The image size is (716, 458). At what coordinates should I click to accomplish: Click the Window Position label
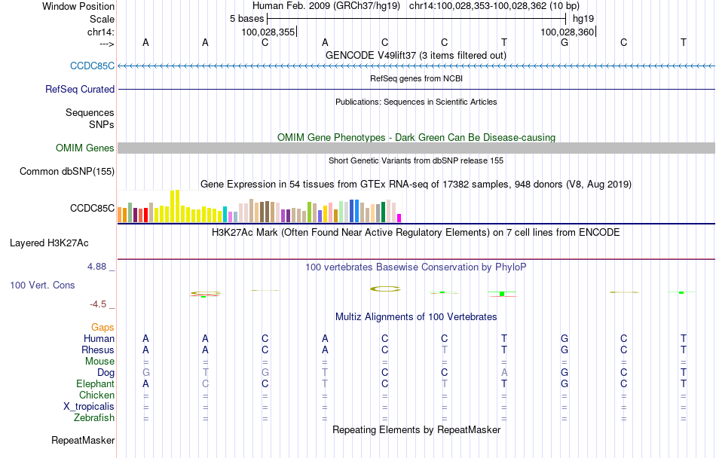(x=78, y=6)
